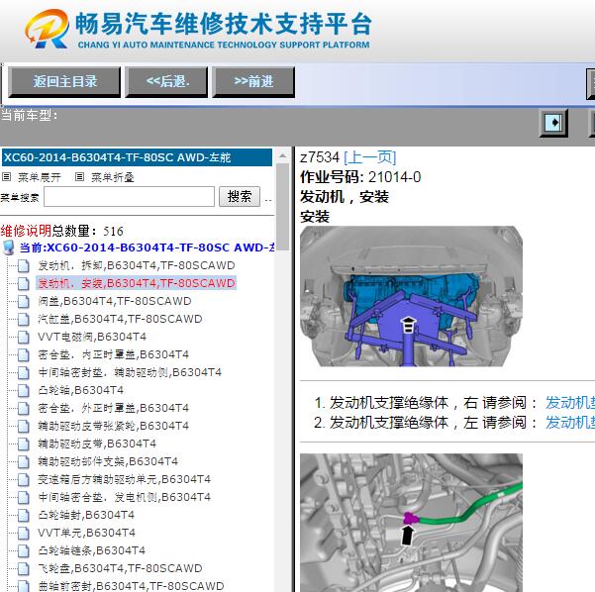
Task: Open tree item 辅助驱动皮带张紧轮,B6304T4
Action: click(x=114, y=426)
